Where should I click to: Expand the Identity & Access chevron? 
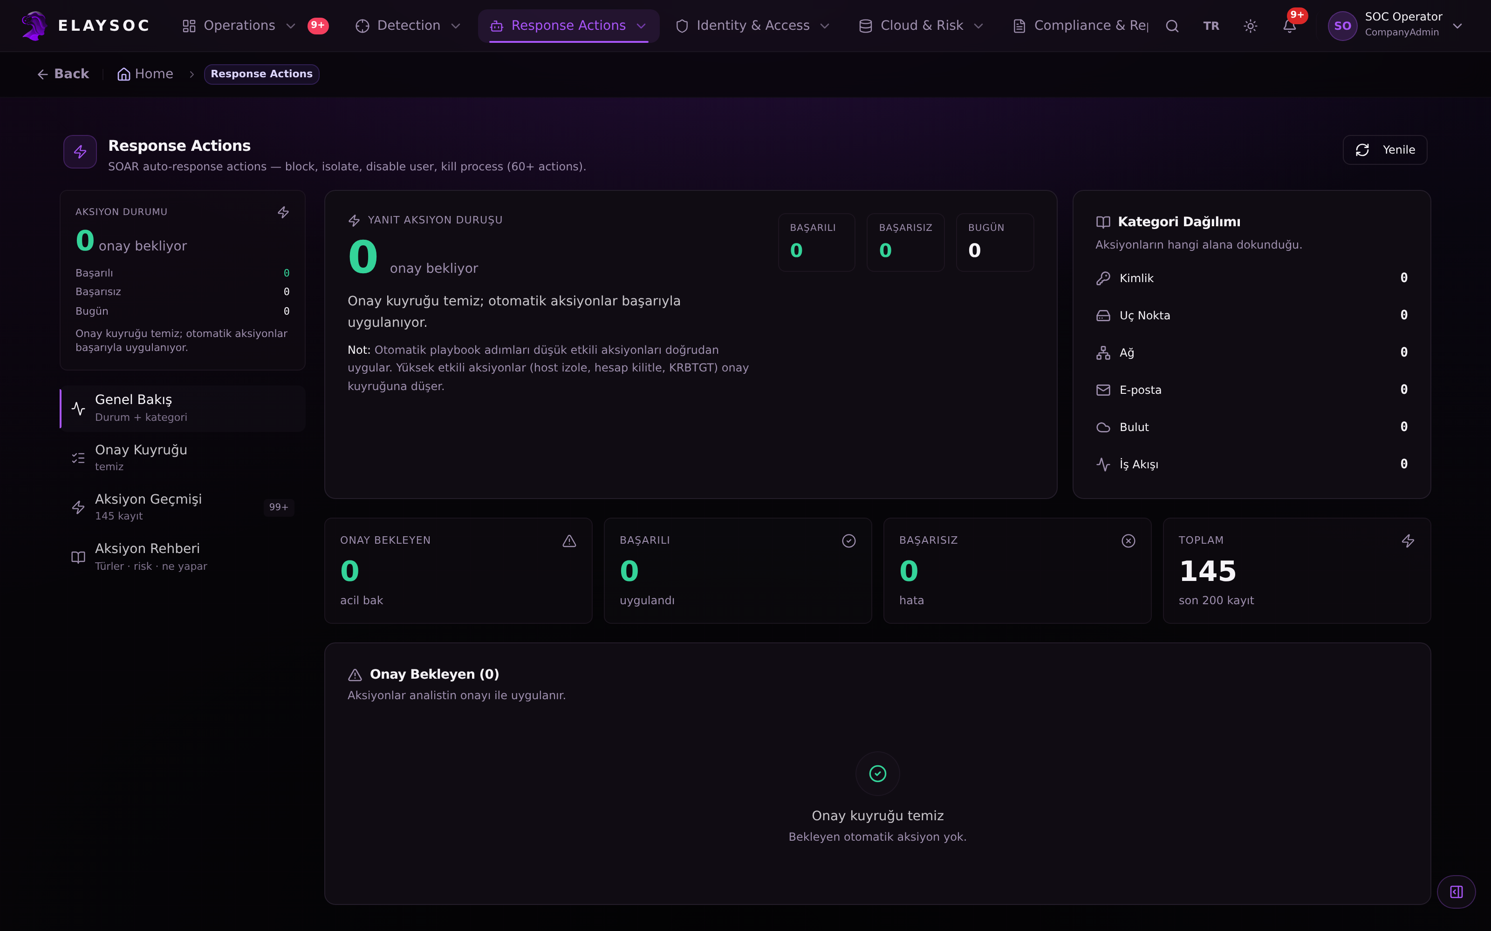tap(825, 26)
